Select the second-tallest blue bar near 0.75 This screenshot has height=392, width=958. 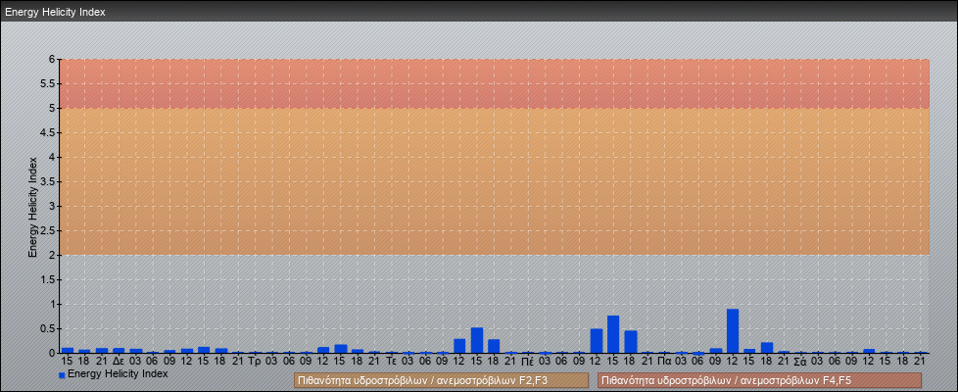click(x=613, y=334)
